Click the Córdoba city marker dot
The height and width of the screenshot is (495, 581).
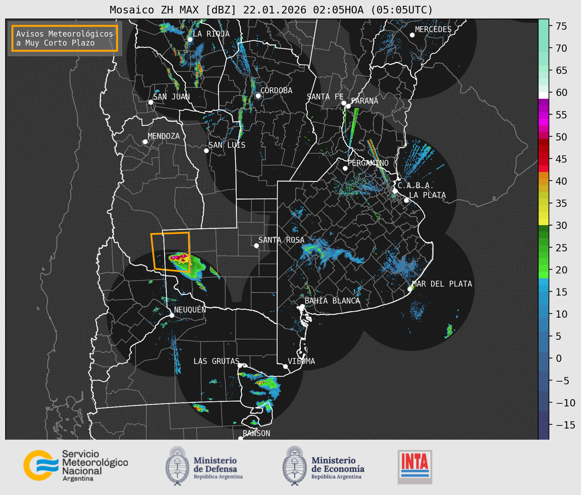(x=258, y=96)
